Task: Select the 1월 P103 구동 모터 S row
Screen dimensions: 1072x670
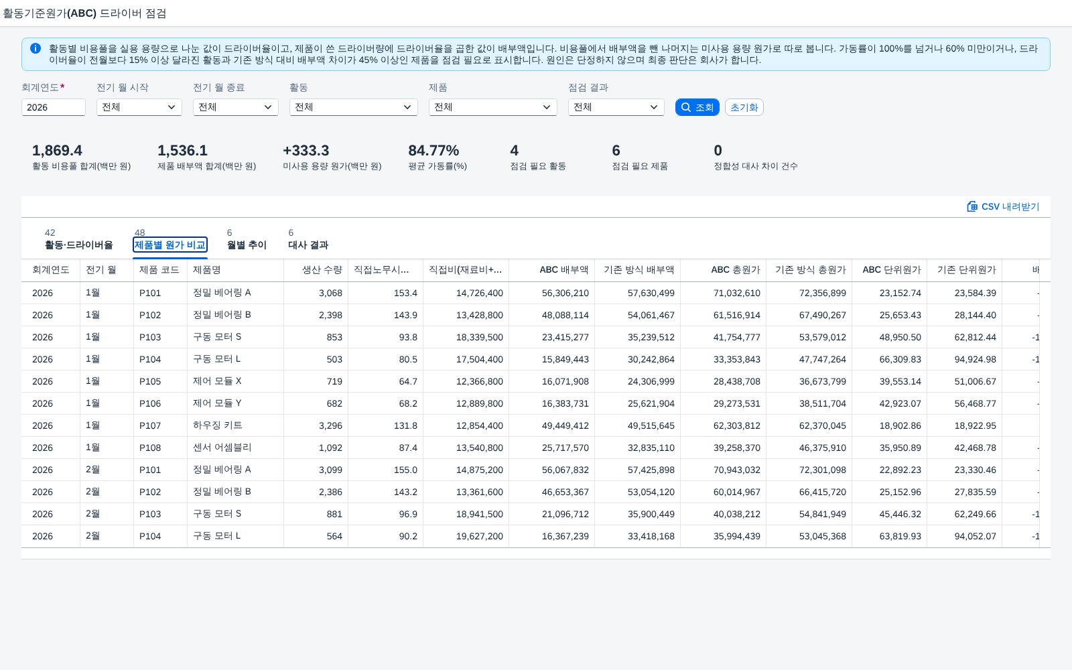Action: pos(531,337)
